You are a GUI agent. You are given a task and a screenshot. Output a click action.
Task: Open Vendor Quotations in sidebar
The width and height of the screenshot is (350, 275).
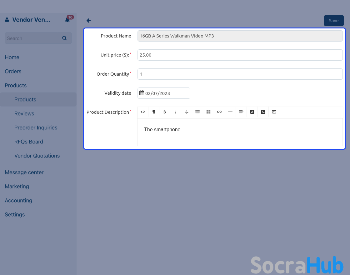coord(37,156)
